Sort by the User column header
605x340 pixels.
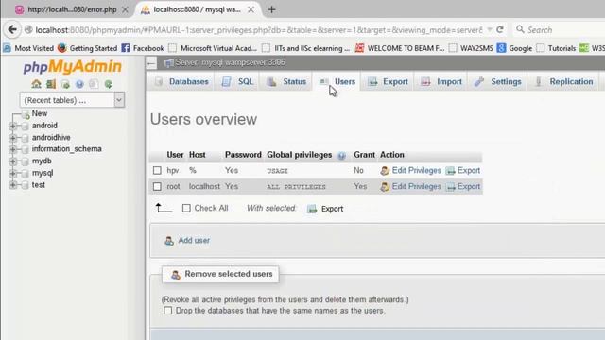click(x=175, y=155)
